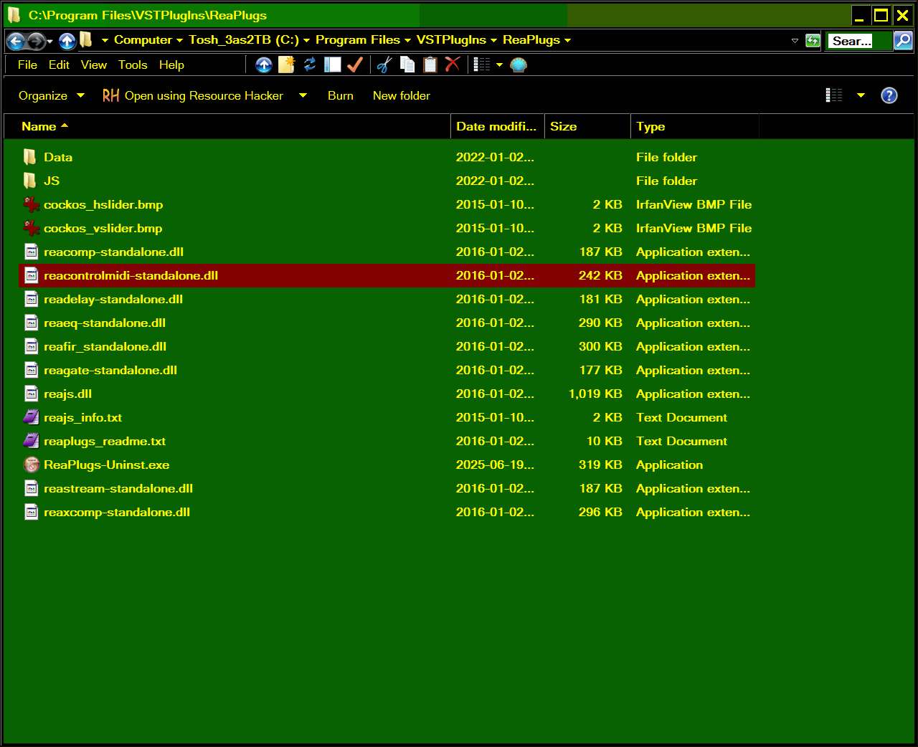Select reaplugs_readme.txt file name
The height and width of the screenshot is (747, 918).
(105, 441)
